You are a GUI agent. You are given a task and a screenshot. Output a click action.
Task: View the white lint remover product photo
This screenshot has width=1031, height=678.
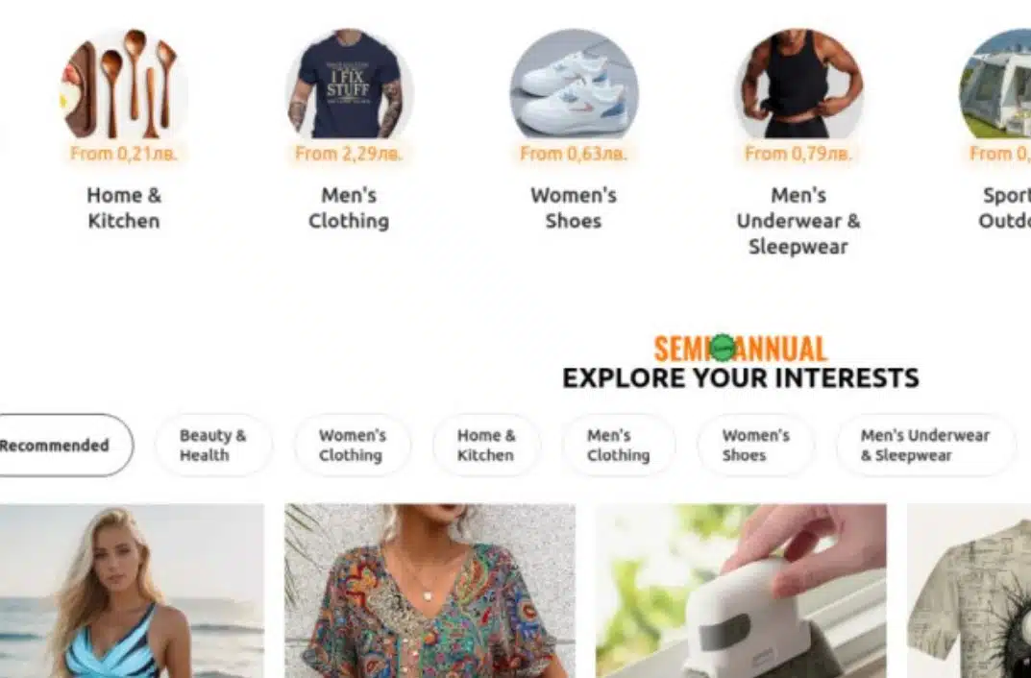[741, 591]
